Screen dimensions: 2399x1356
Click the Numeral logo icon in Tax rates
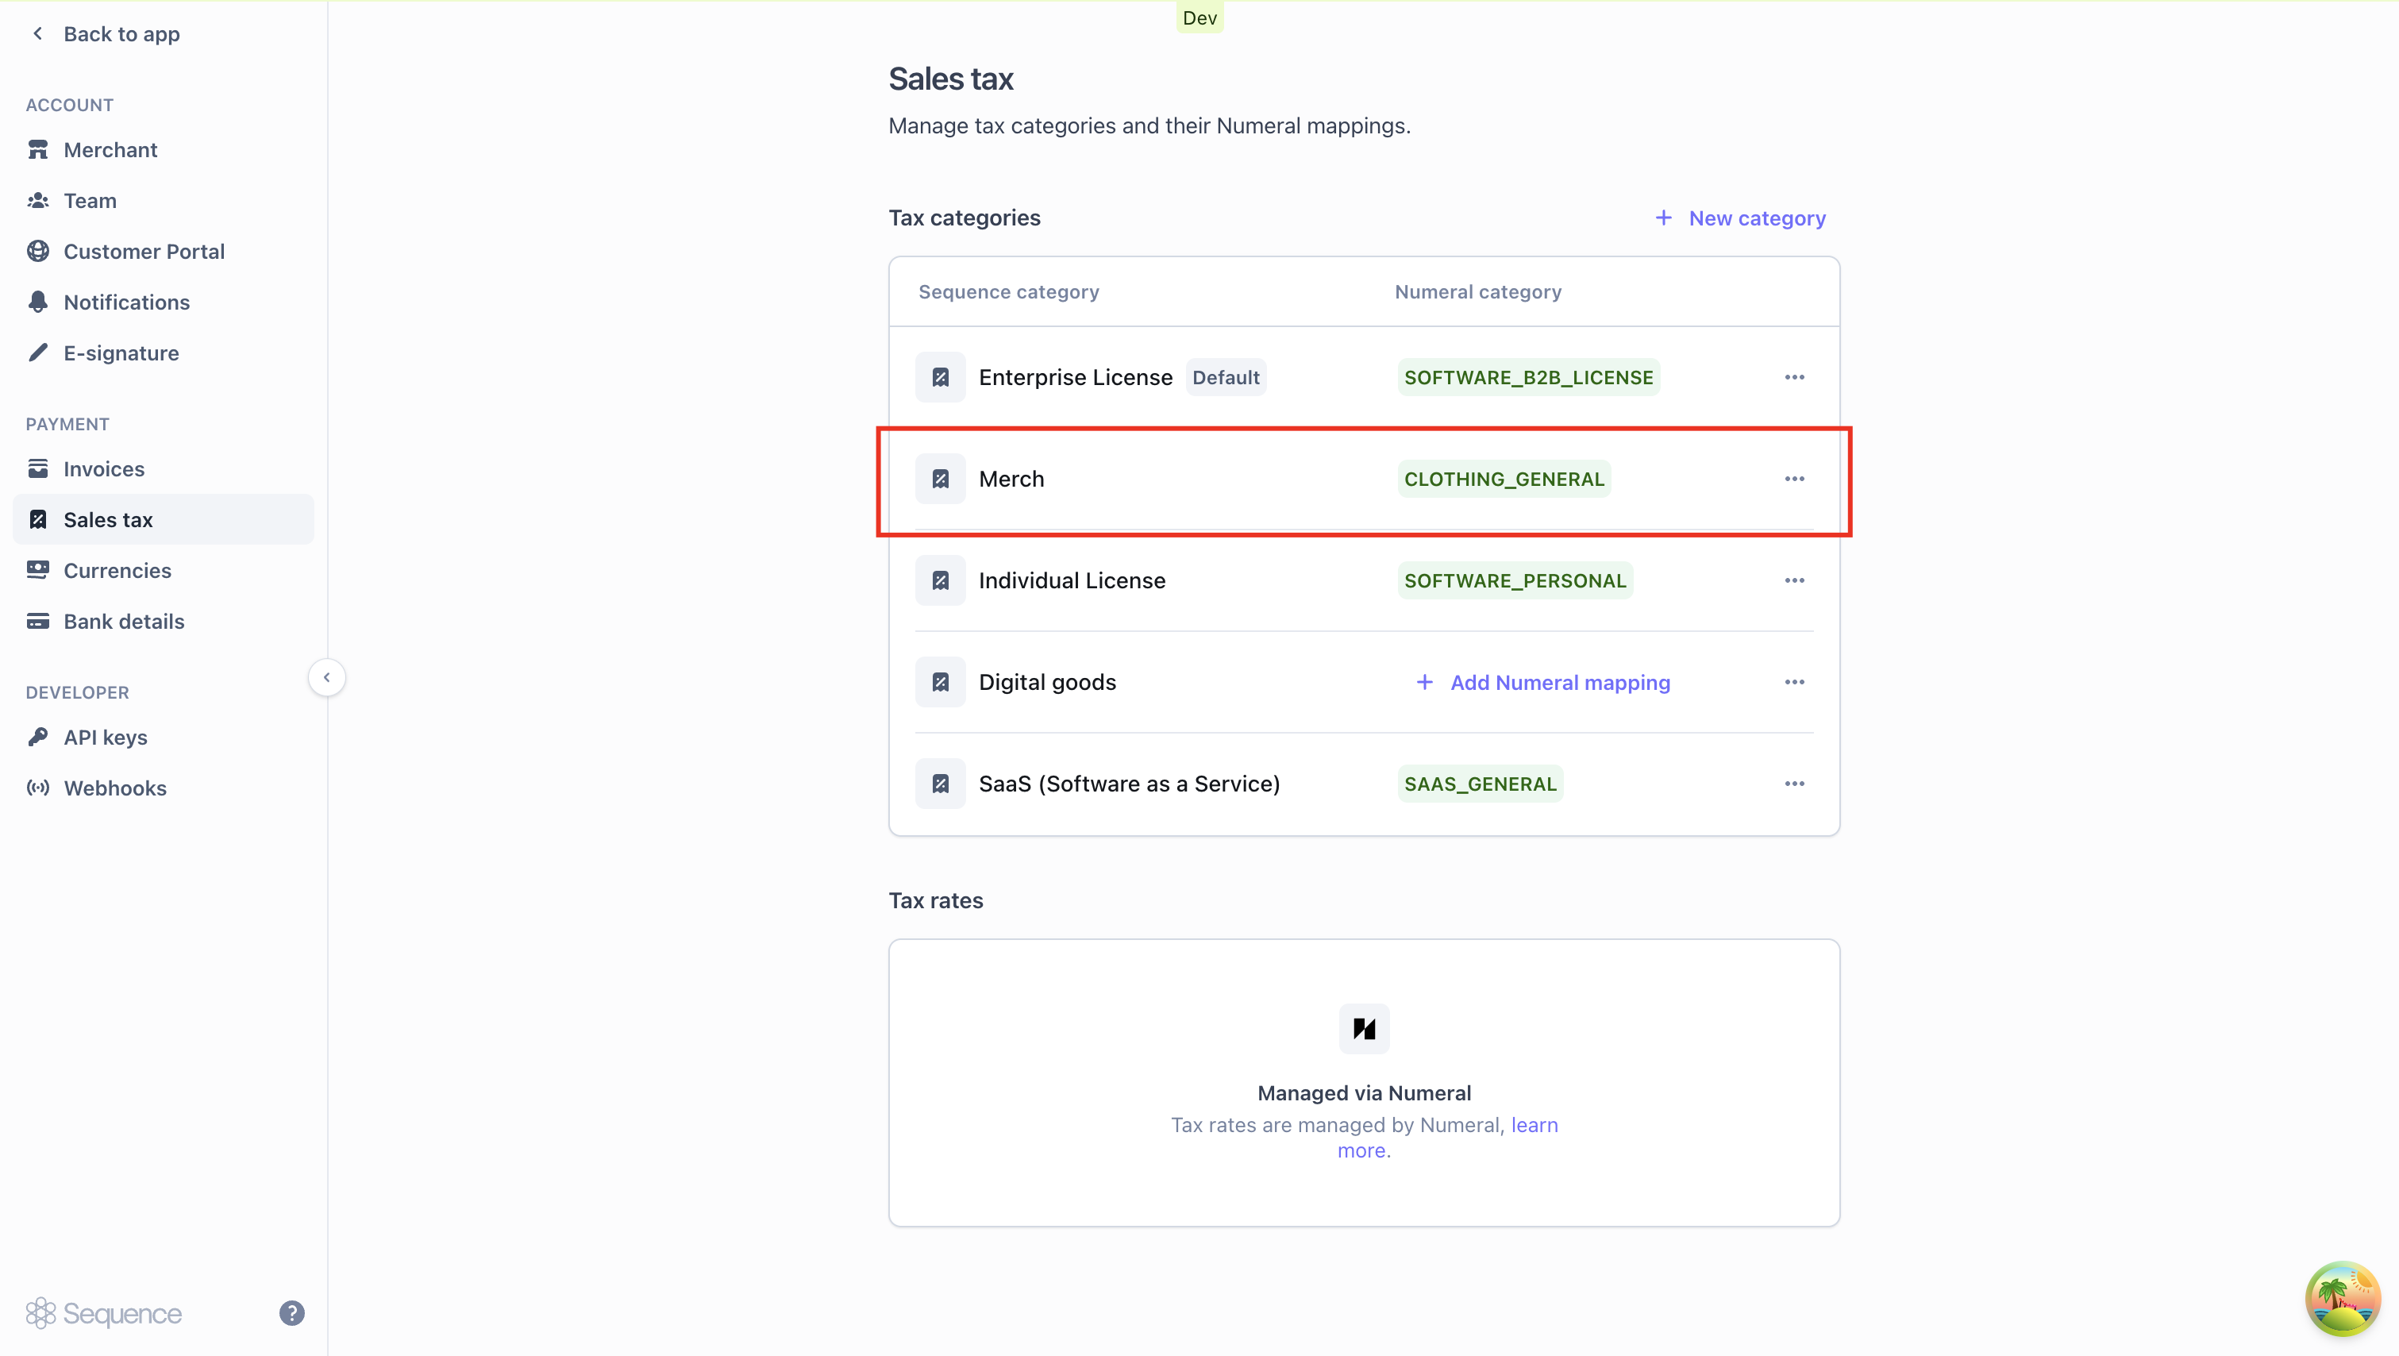tap(1363, 1028)
